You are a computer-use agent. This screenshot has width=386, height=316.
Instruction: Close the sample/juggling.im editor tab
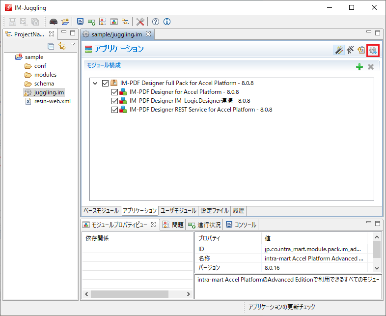tap(148, 34)
